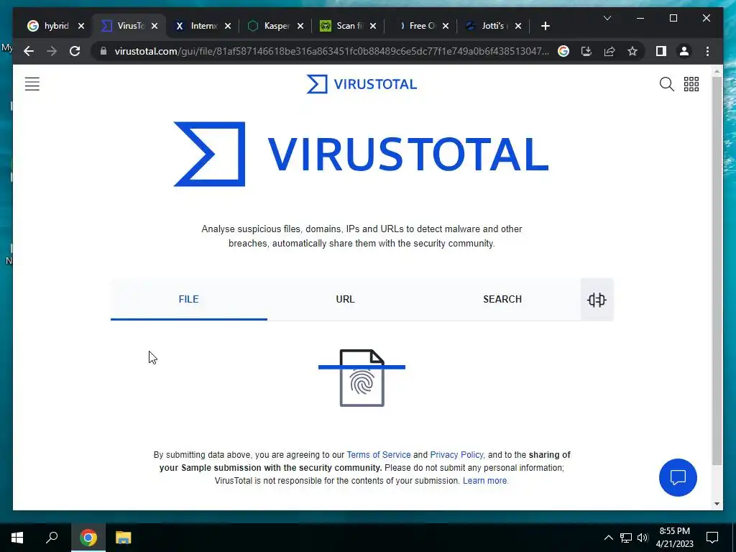Click the Google icon in address bar
The height and width of the screenshot is (552, 736).
pyautogui.click(x=563, y=51)
